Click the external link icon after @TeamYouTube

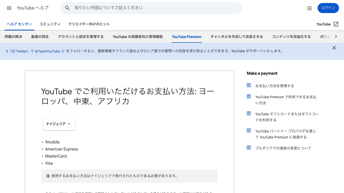63,51
